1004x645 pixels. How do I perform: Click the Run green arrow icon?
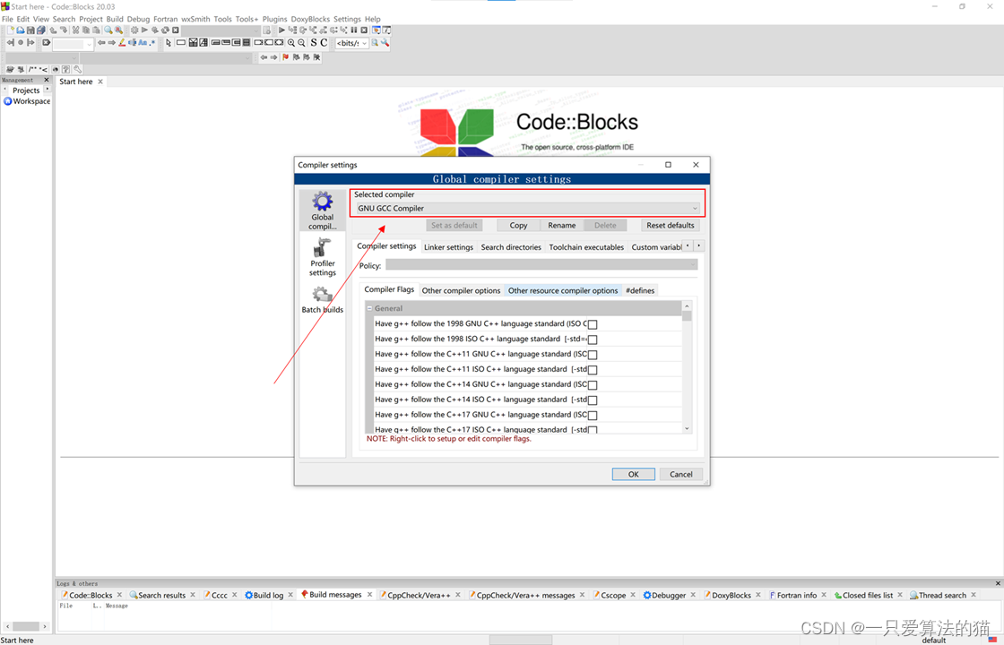coord(144,30)
